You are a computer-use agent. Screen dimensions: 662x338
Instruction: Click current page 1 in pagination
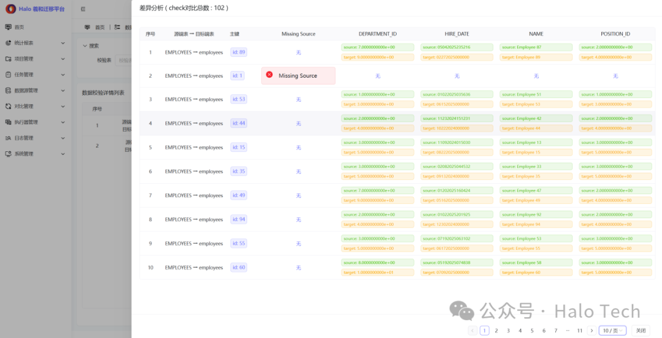click(x=485, y=331)
